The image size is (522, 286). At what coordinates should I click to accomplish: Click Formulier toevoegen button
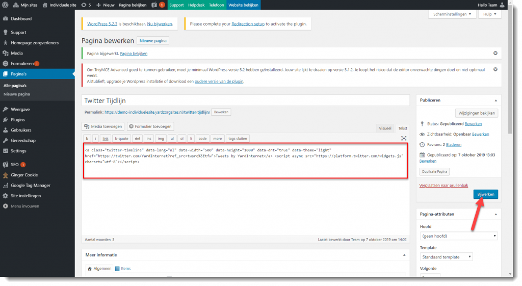coord(150,126)
